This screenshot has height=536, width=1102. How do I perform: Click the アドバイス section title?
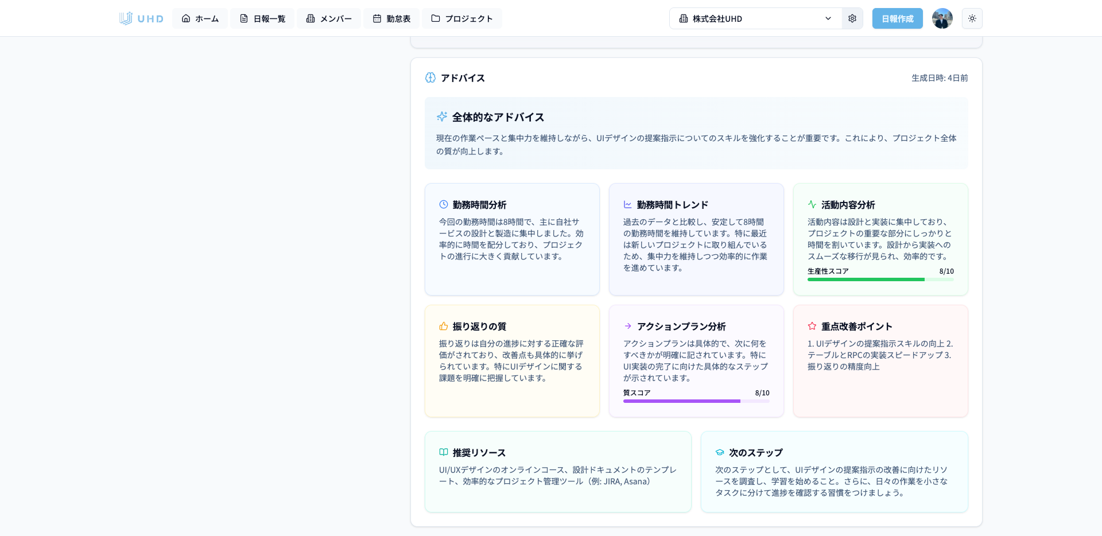click(x=463, y=78)
